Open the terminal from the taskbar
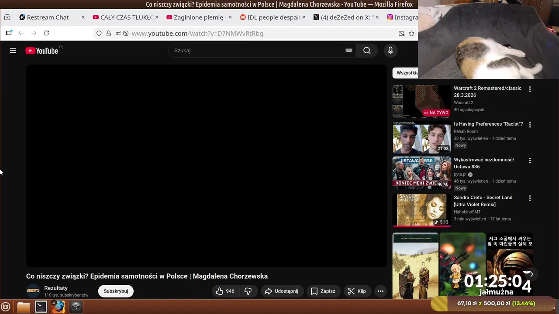559x314 pixels. (x=41, y=307)
